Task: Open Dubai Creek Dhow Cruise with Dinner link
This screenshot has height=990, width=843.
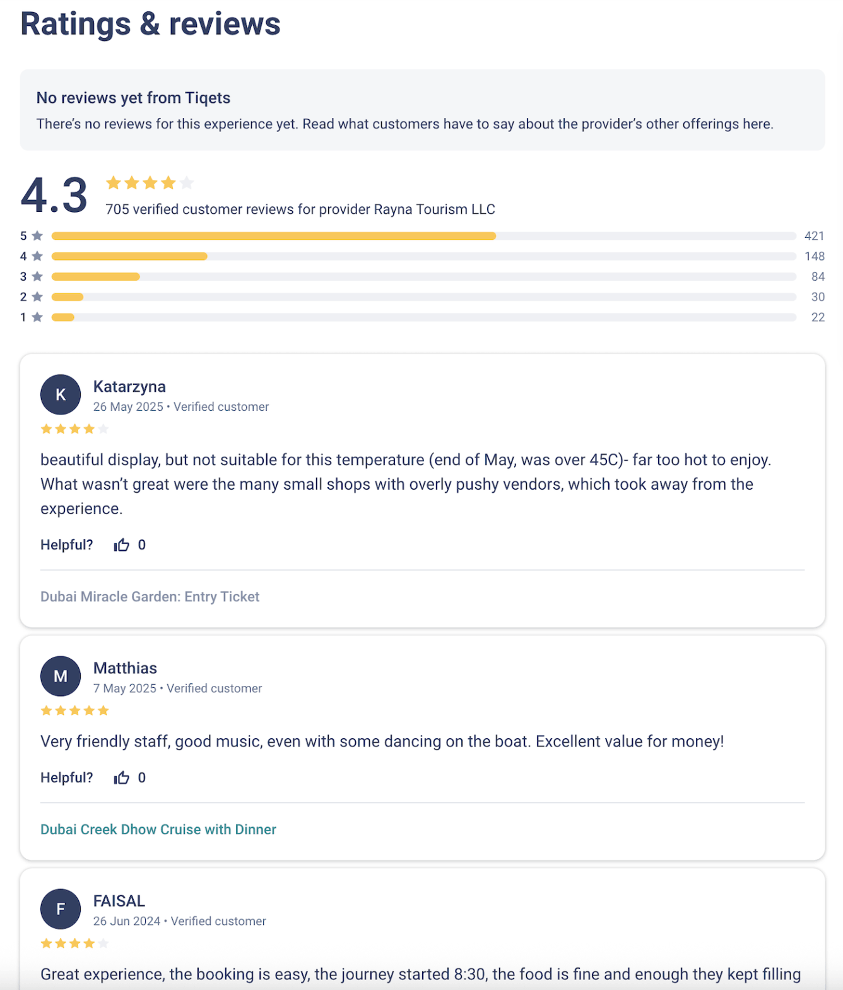Action: click(158, 830)
